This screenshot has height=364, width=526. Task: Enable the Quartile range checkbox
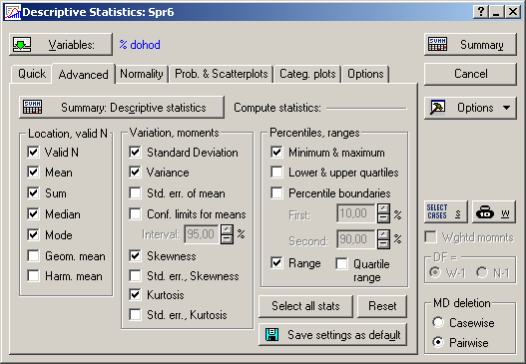(341, 264)
